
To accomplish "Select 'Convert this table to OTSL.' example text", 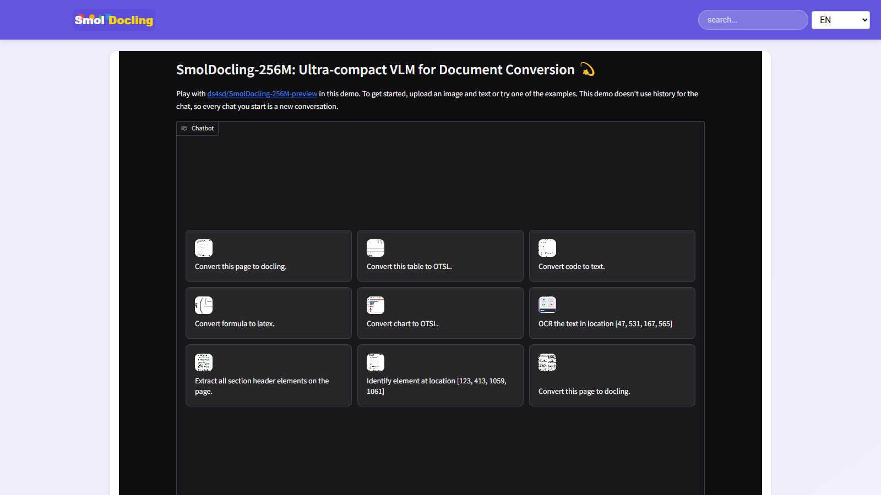I will point(409,267).
